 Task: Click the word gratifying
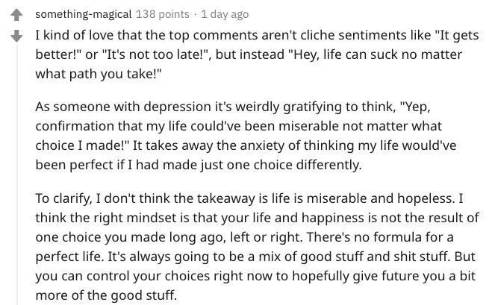click(312, 107)
